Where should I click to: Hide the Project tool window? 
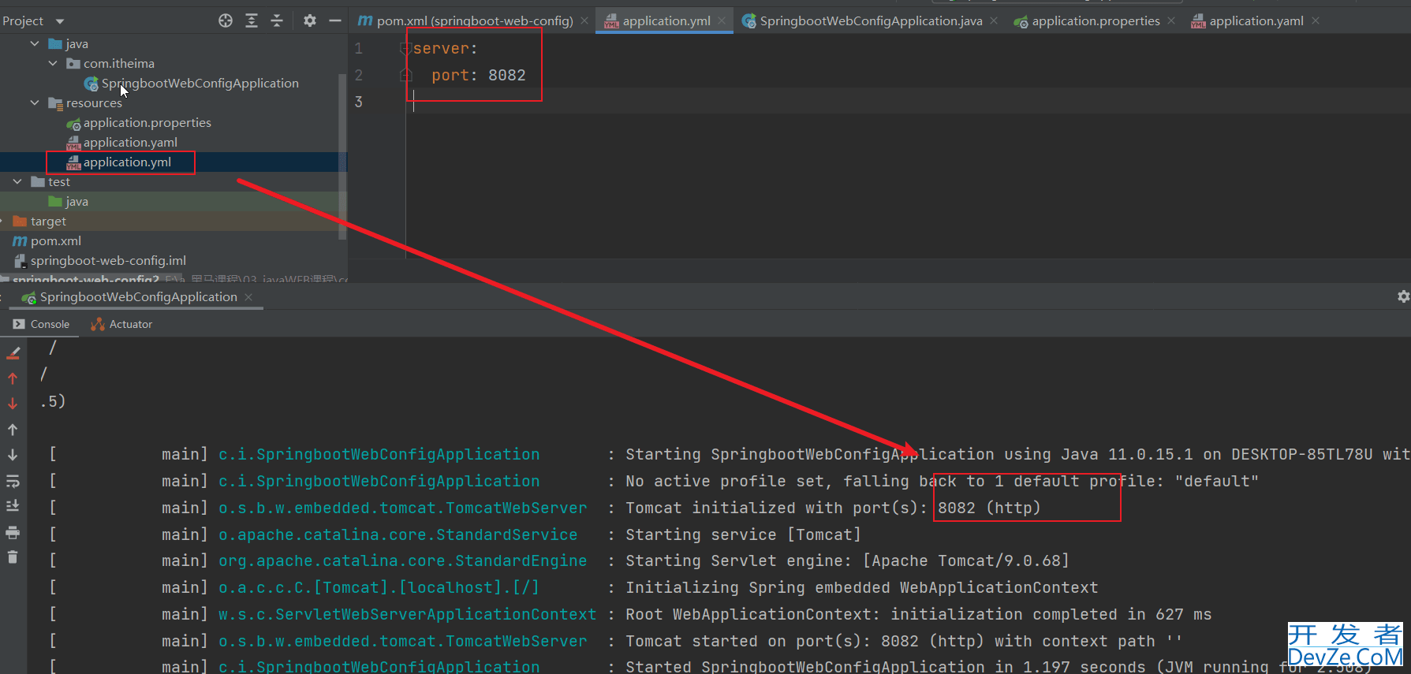point(335,20)
